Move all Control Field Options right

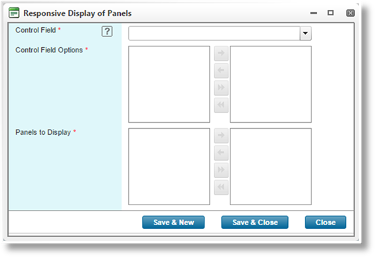[221, 88]
